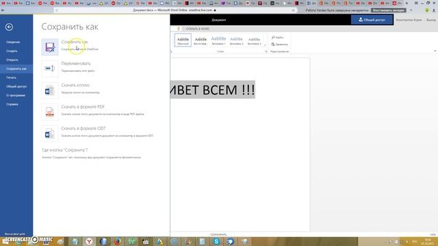Click the СОХРАНЕНИЕ... status bar text
The height and width of the screenshot is (246, 438).
pyautogui.click(x=219, y=234)
